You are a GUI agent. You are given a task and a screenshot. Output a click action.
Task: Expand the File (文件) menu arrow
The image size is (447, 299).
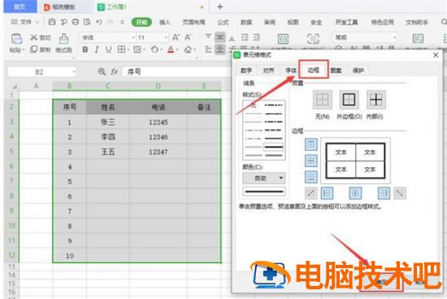click(x=37, y=22)
